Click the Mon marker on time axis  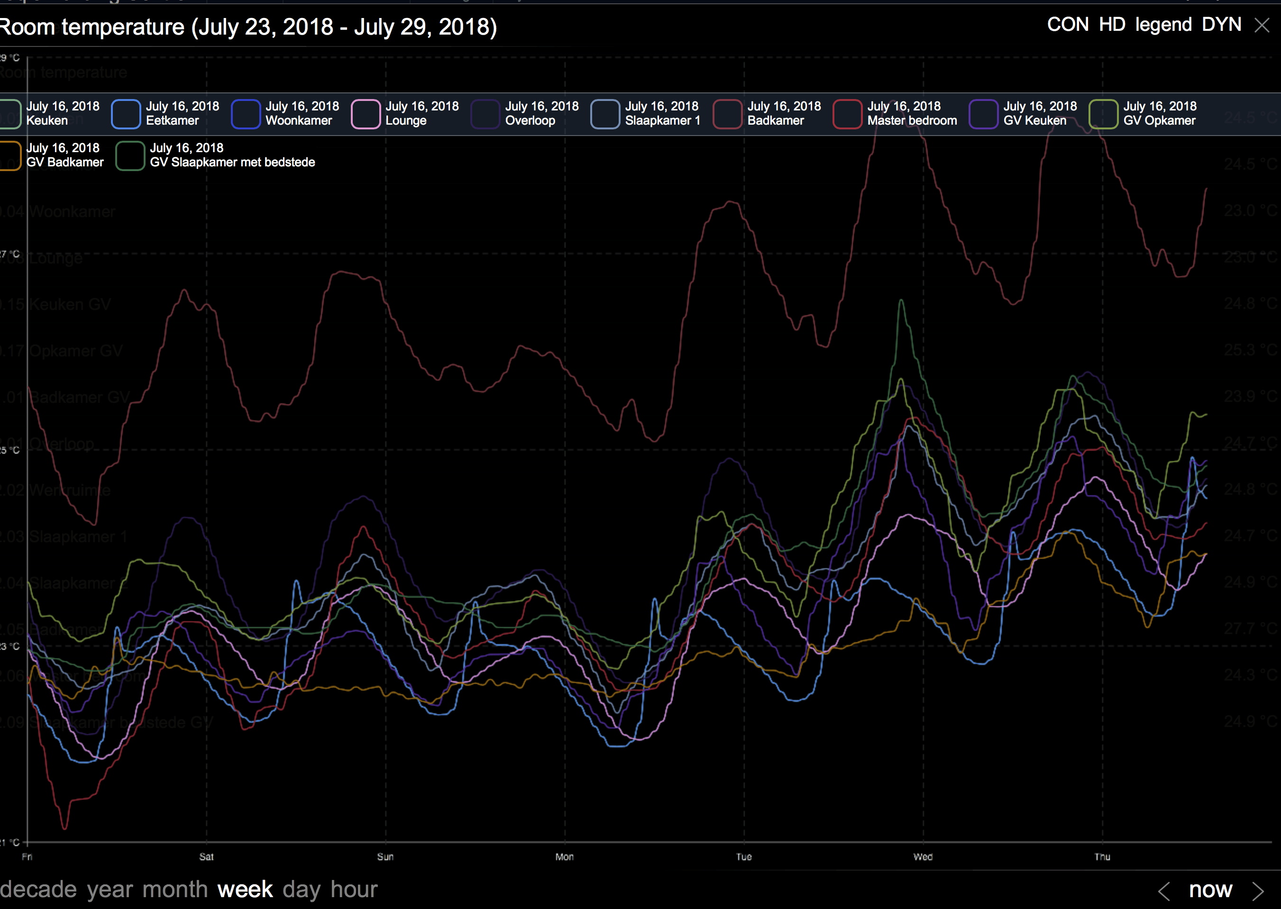coord(564,857)
